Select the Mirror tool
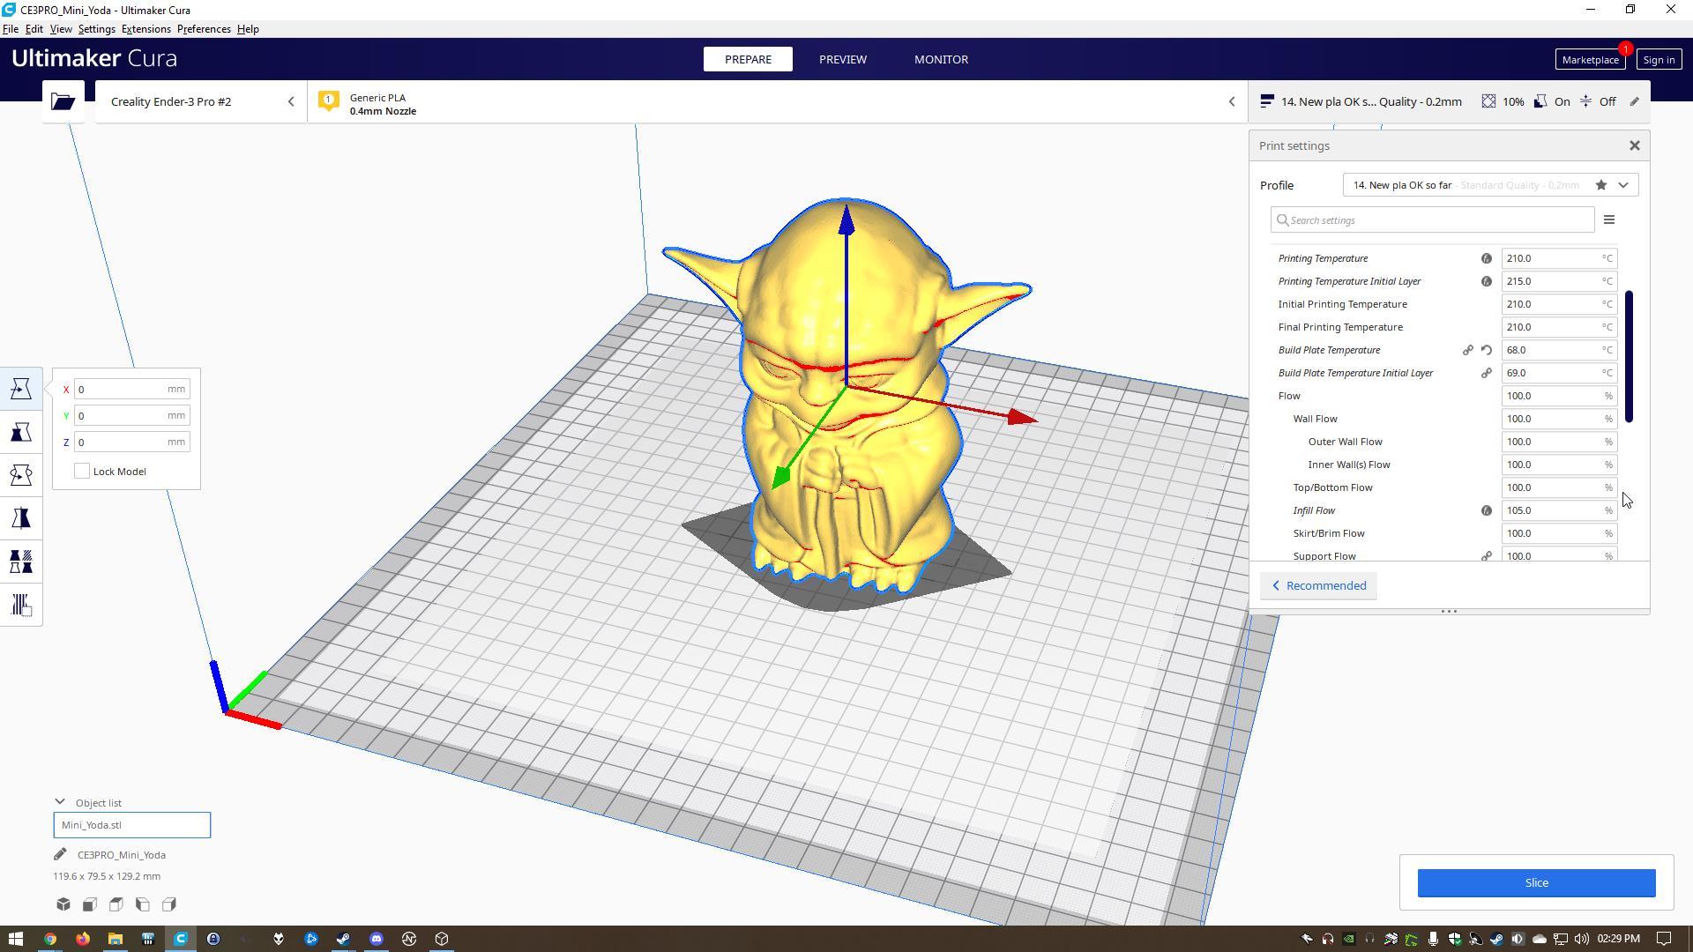 (21, 518)
